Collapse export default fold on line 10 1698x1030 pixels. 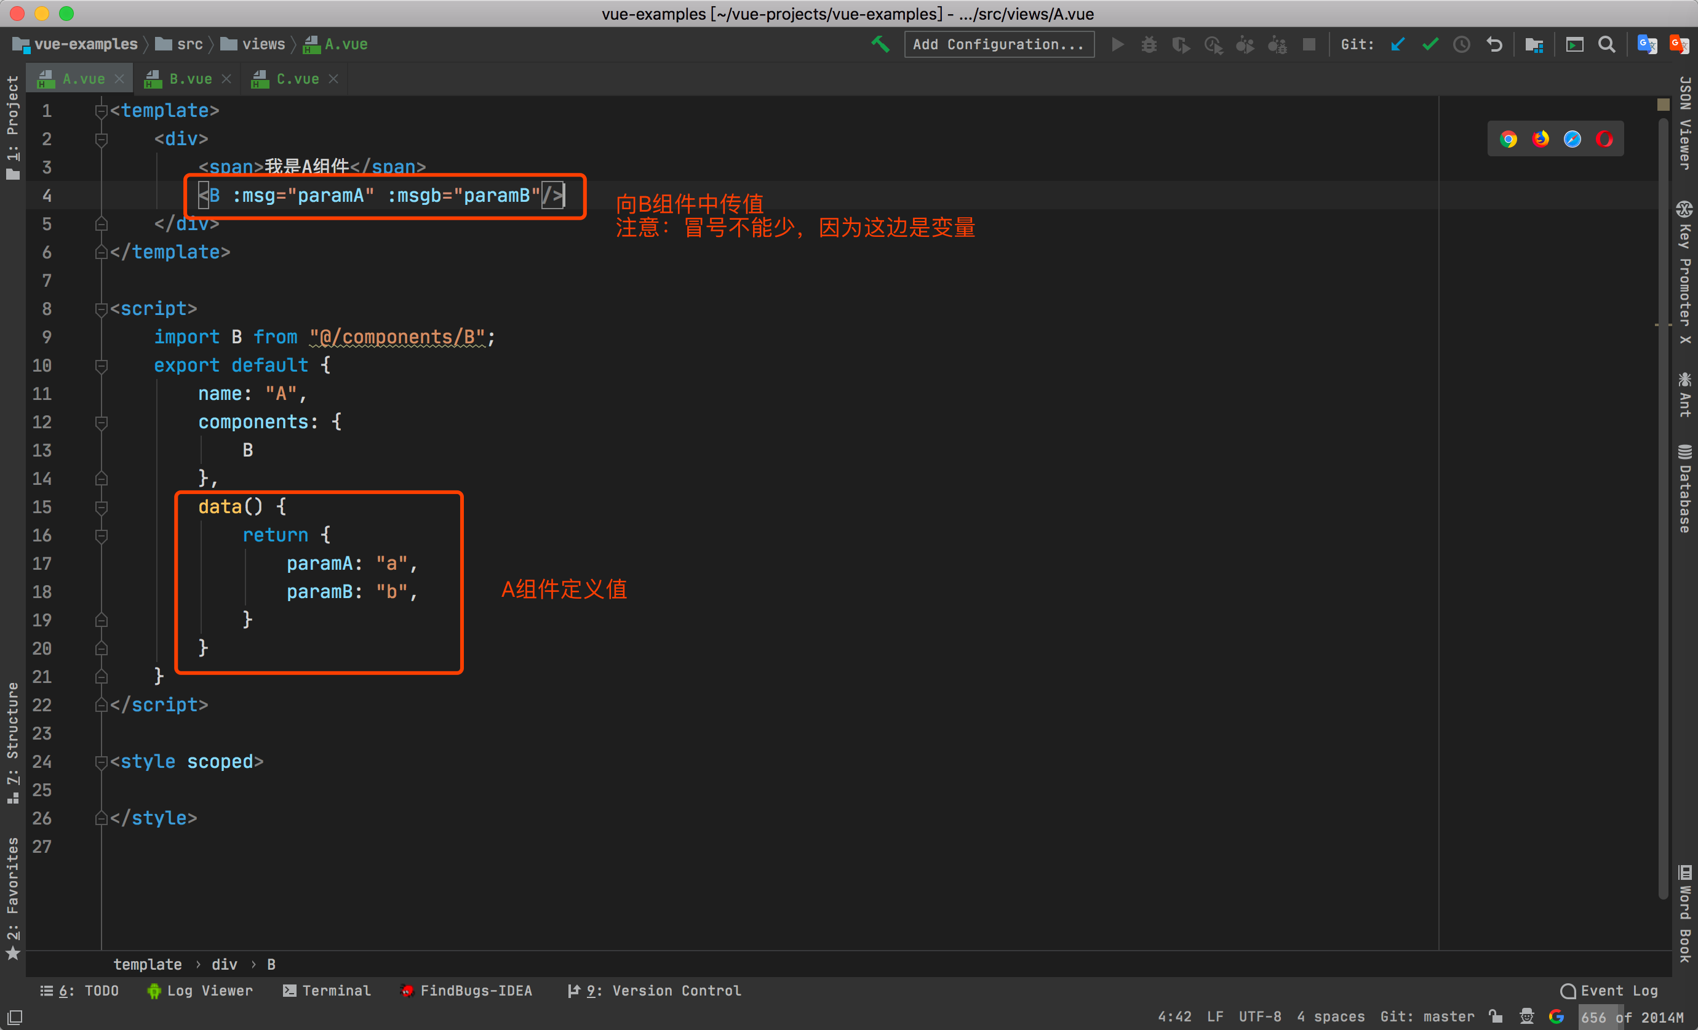click(102, 365)
